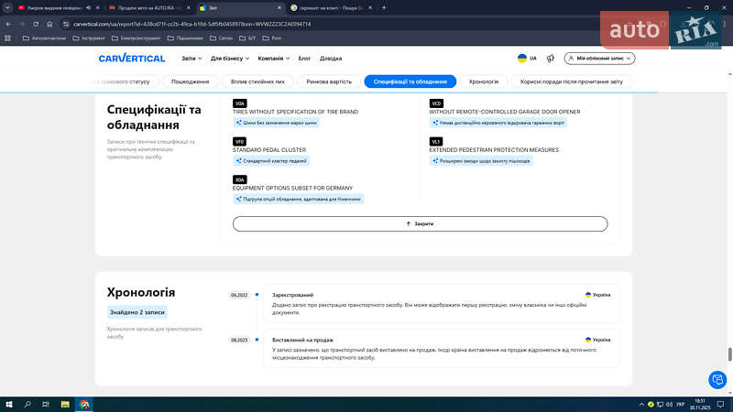The width and height of the screenshot is (733, 412).
Task: Open the Компанія dropdown menu
Action: pyautogui.click(x=273, y=58)
